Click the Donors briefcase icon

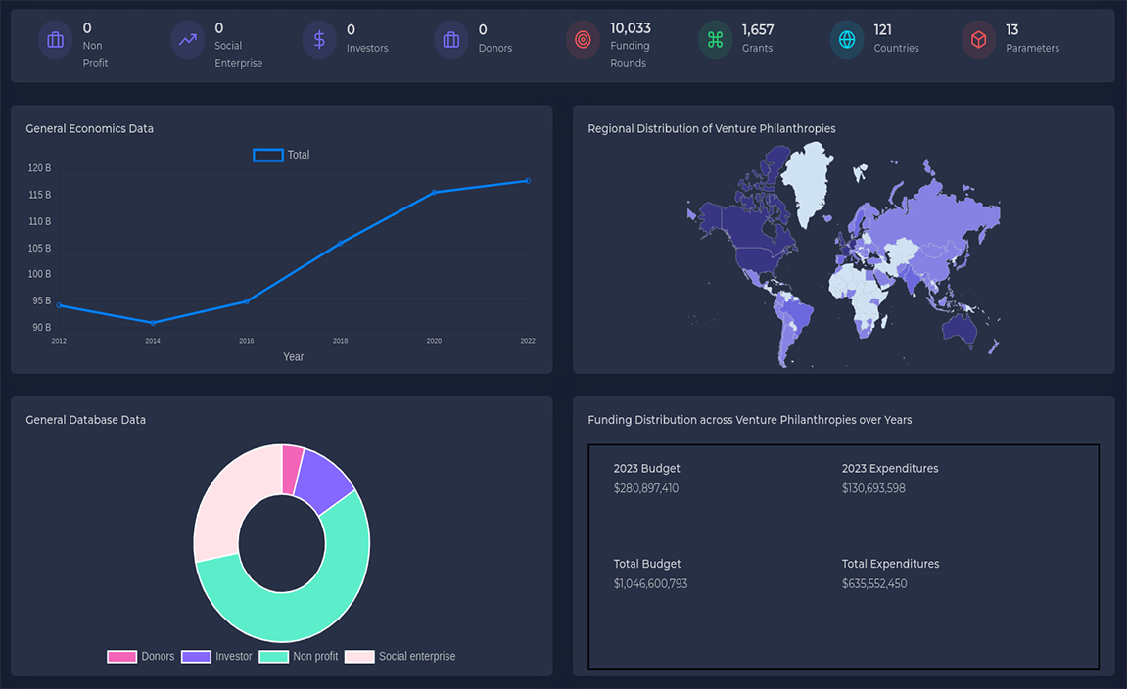[x=450, y=40]
